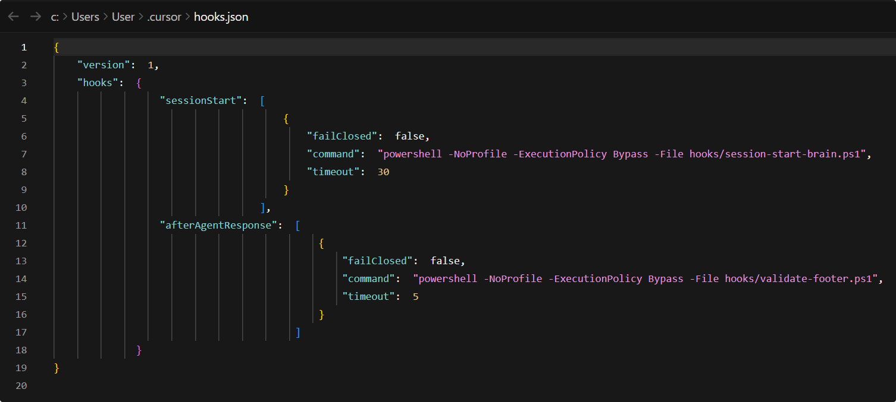Place cursor on "version" key
Screen dimensions: 896x402
(104, 65)
